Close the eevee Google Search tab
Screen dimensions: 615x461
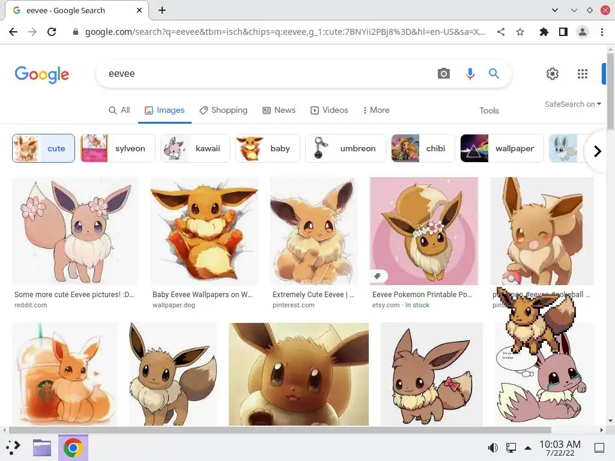click(139, 10)
